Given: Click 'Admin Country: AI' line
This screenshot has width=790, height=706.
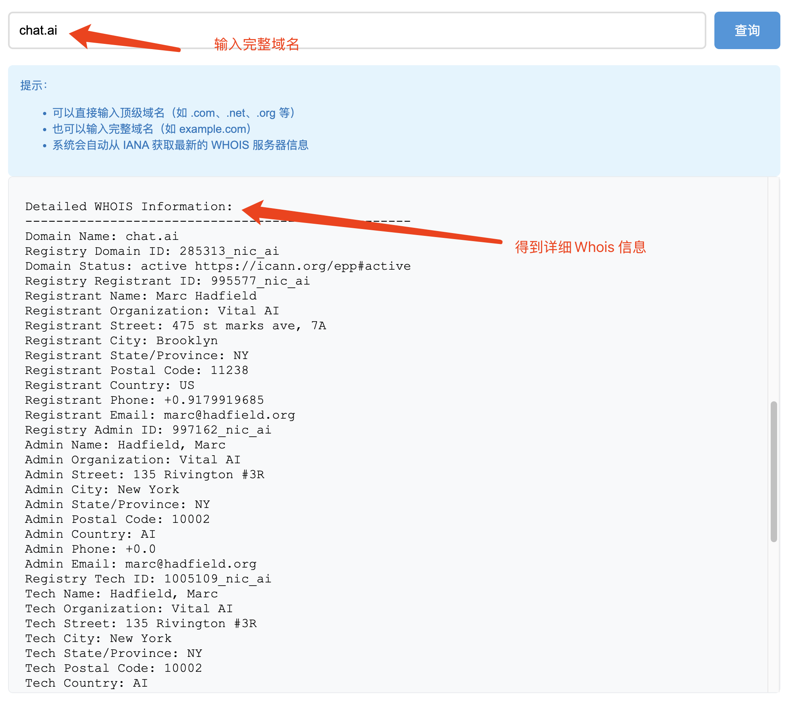Looking at the screenshot, I should [90, 534].
